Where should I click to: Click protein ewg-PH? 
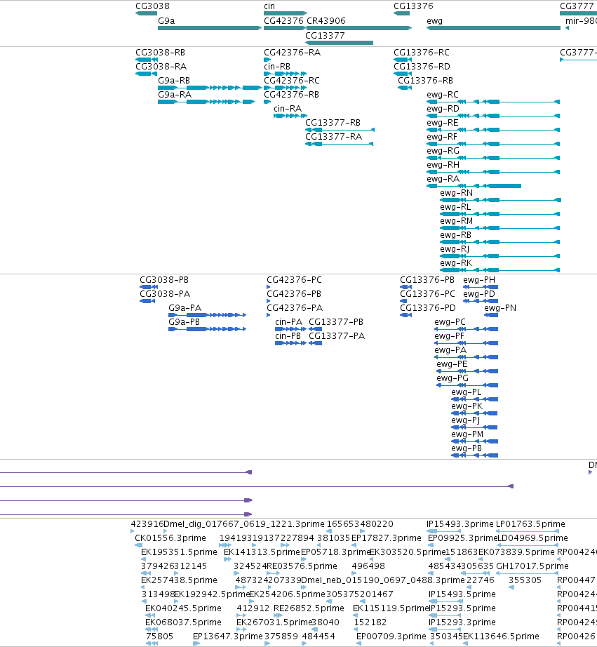click(481, 287)
